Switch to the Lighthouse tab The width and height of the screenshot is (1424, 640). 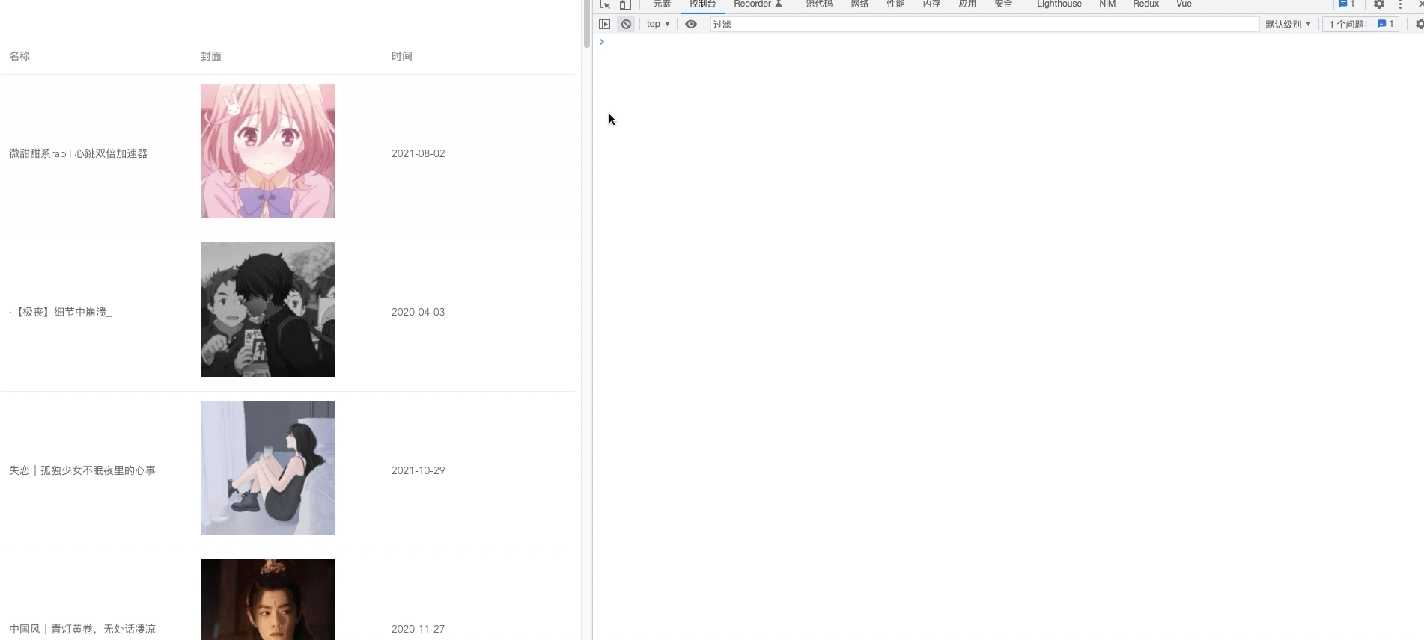click(x=1059, y=4)
